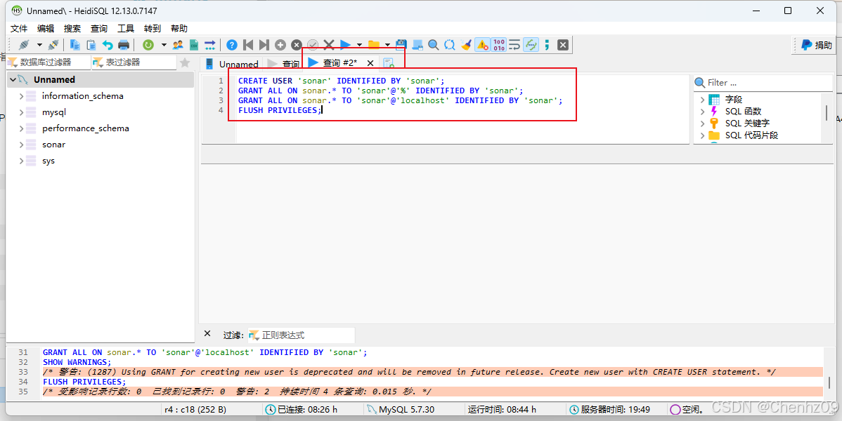Cancel editing with the X icon
The width and height of the screenshot is (842, 421).
point(329,45)
